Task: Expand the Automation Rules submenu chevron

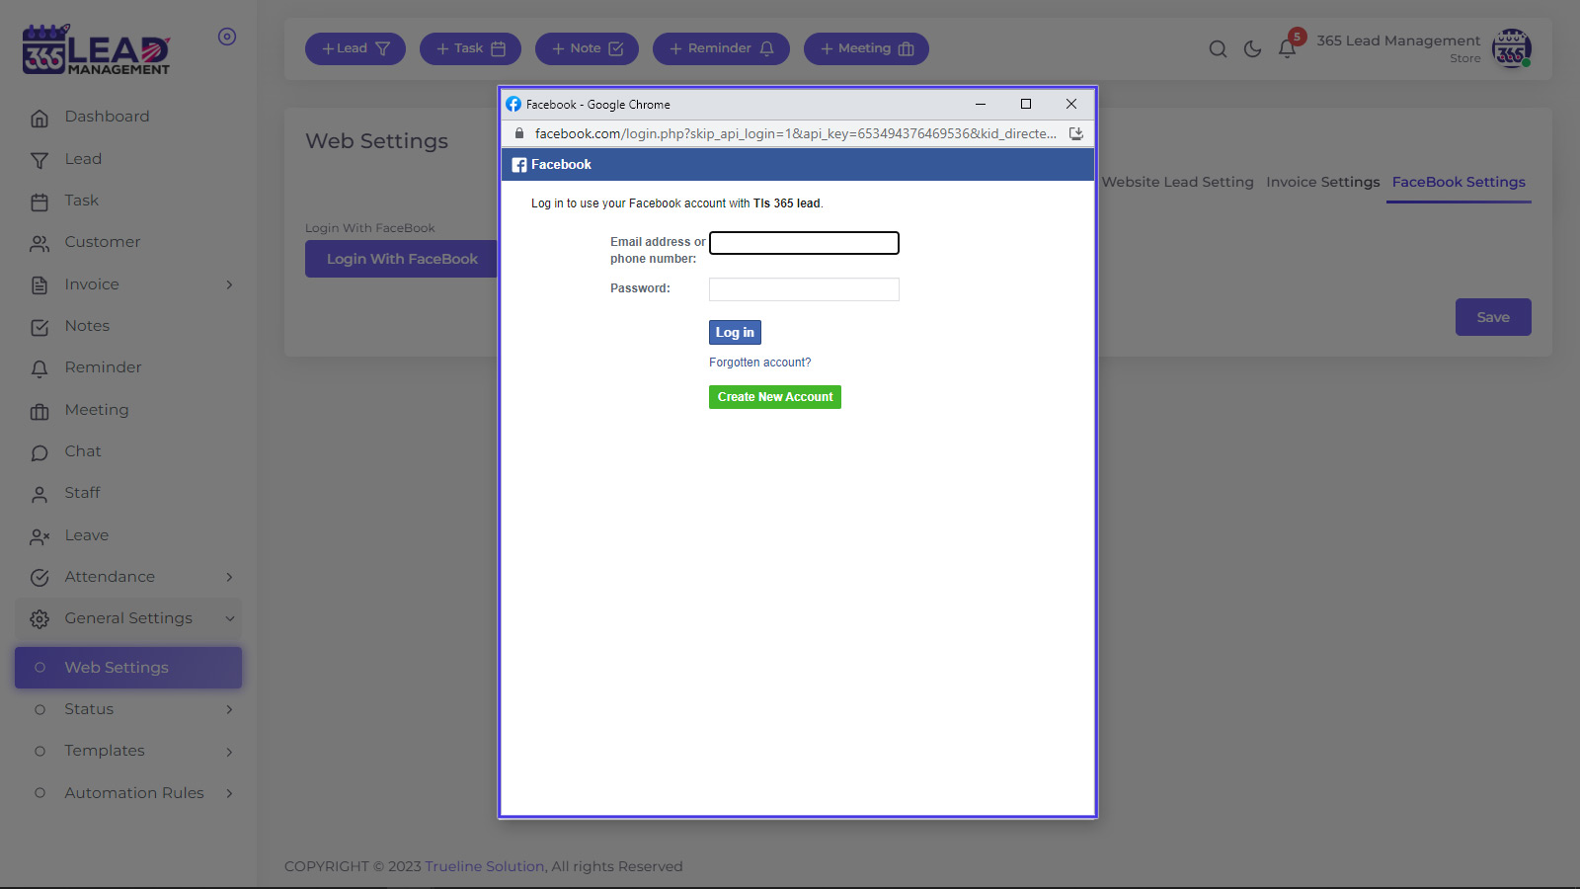Action: pos(229,793)
